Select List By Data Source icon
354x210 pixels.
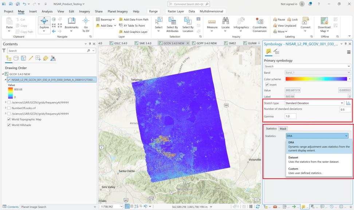coord(16,58)
